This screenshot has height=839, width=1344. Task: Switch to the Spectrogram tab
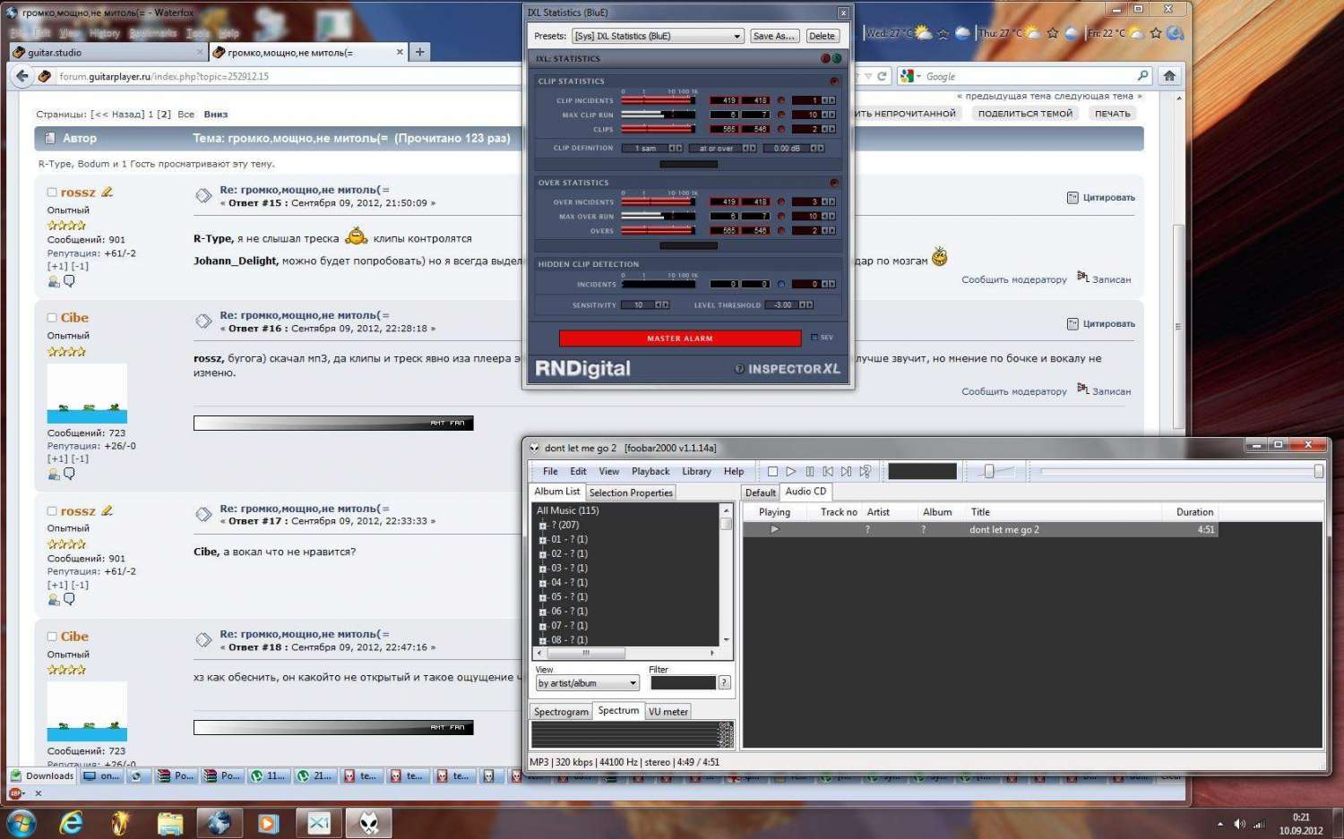[x=561, y=712]
